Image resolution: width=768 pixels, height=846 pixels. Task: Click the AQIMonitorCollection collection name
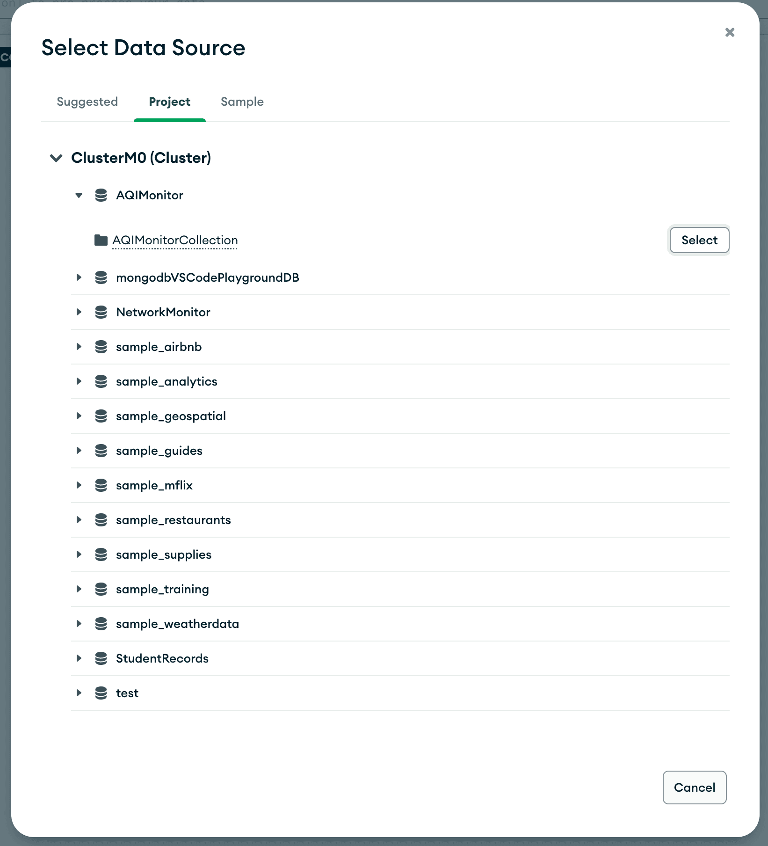point(175,240)
